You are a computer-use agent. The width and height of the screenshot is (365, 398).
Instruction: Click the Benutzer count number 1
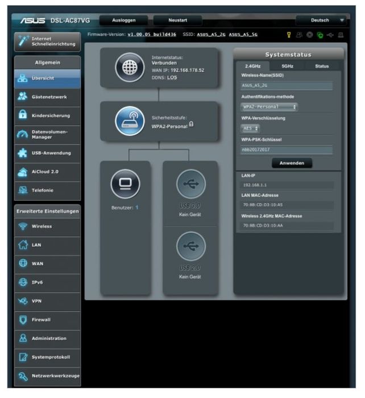click(x=137, y=208)
